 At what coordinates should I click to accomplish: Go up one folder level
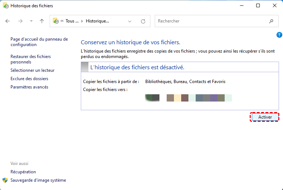(42, 21)
